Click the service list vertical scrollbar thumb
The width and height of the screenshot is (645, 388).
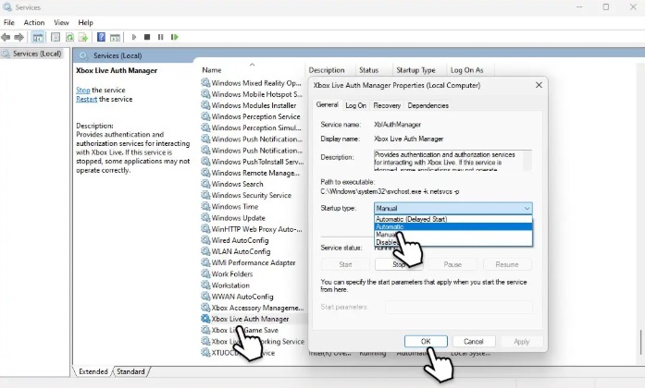tap(641, 343)
